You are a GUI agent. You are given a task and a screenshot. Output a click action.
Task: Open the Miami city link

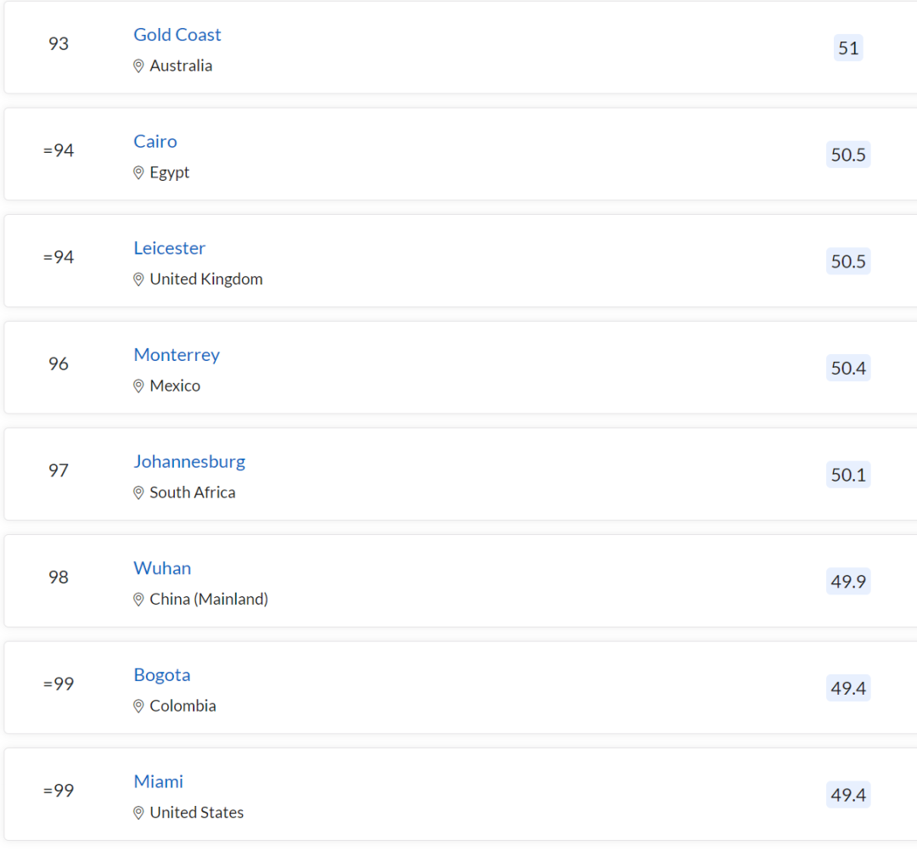(x=159, y=782)
